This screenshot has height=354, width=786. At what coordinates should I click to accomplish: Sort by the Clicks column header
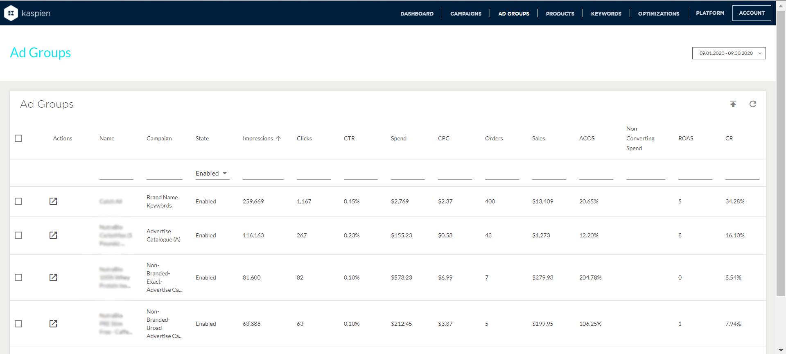tap(304, 138)
